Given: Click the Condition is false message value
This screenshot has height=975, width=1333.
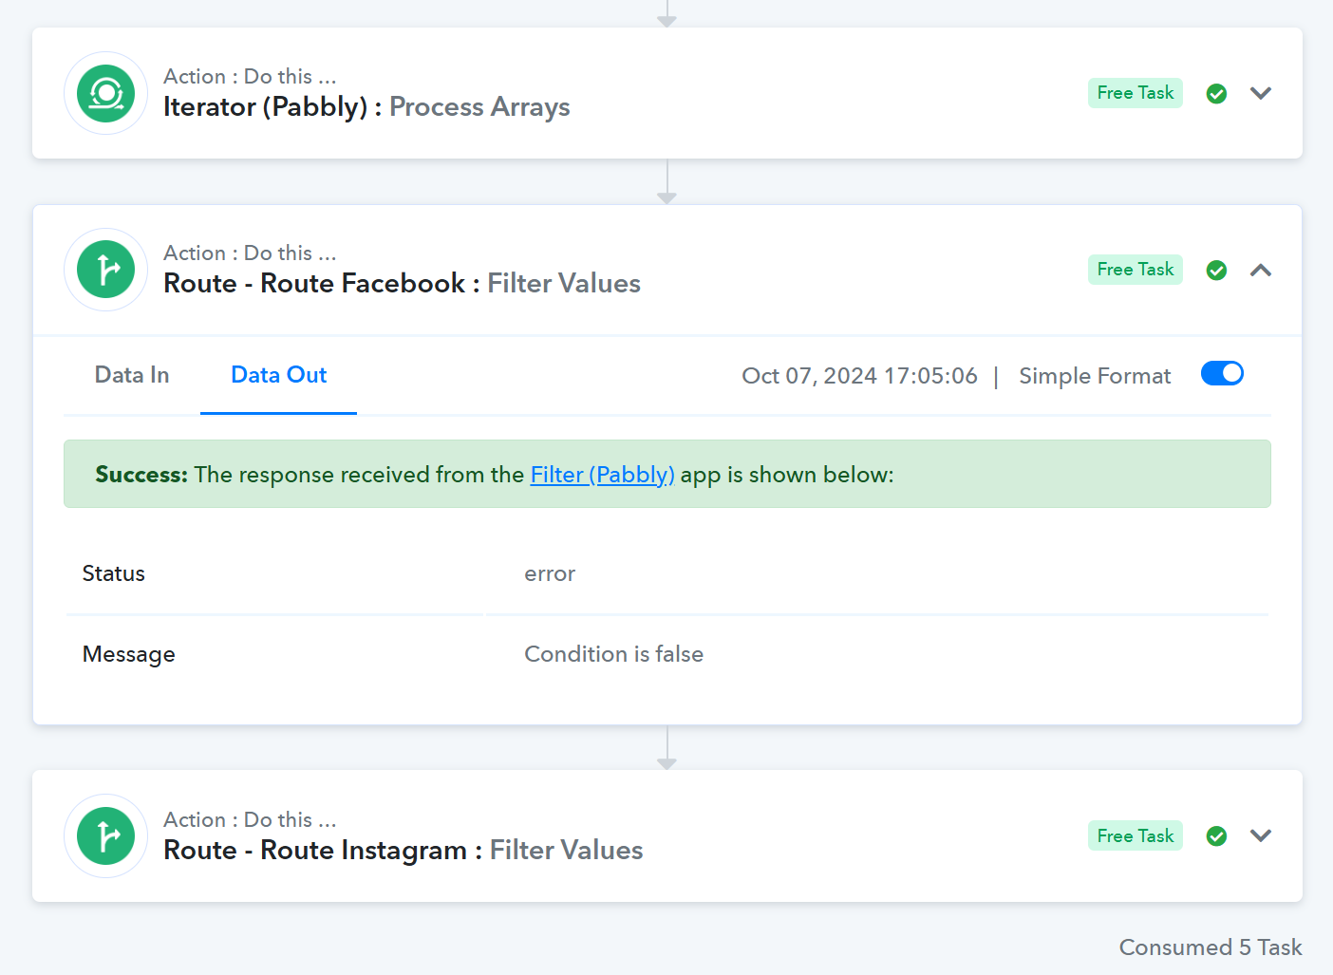Looking at the screenshot, I should [613, 654].
